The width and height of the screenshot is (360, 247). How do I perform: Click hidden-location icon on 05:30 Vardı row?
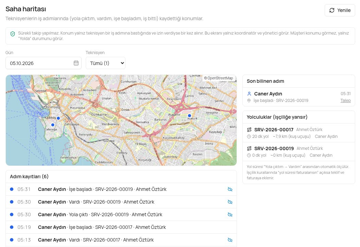pos(230,202)
